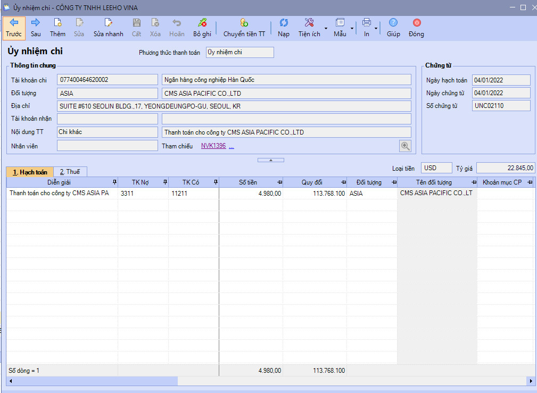Open Giúp help

[x=393, y=28]
